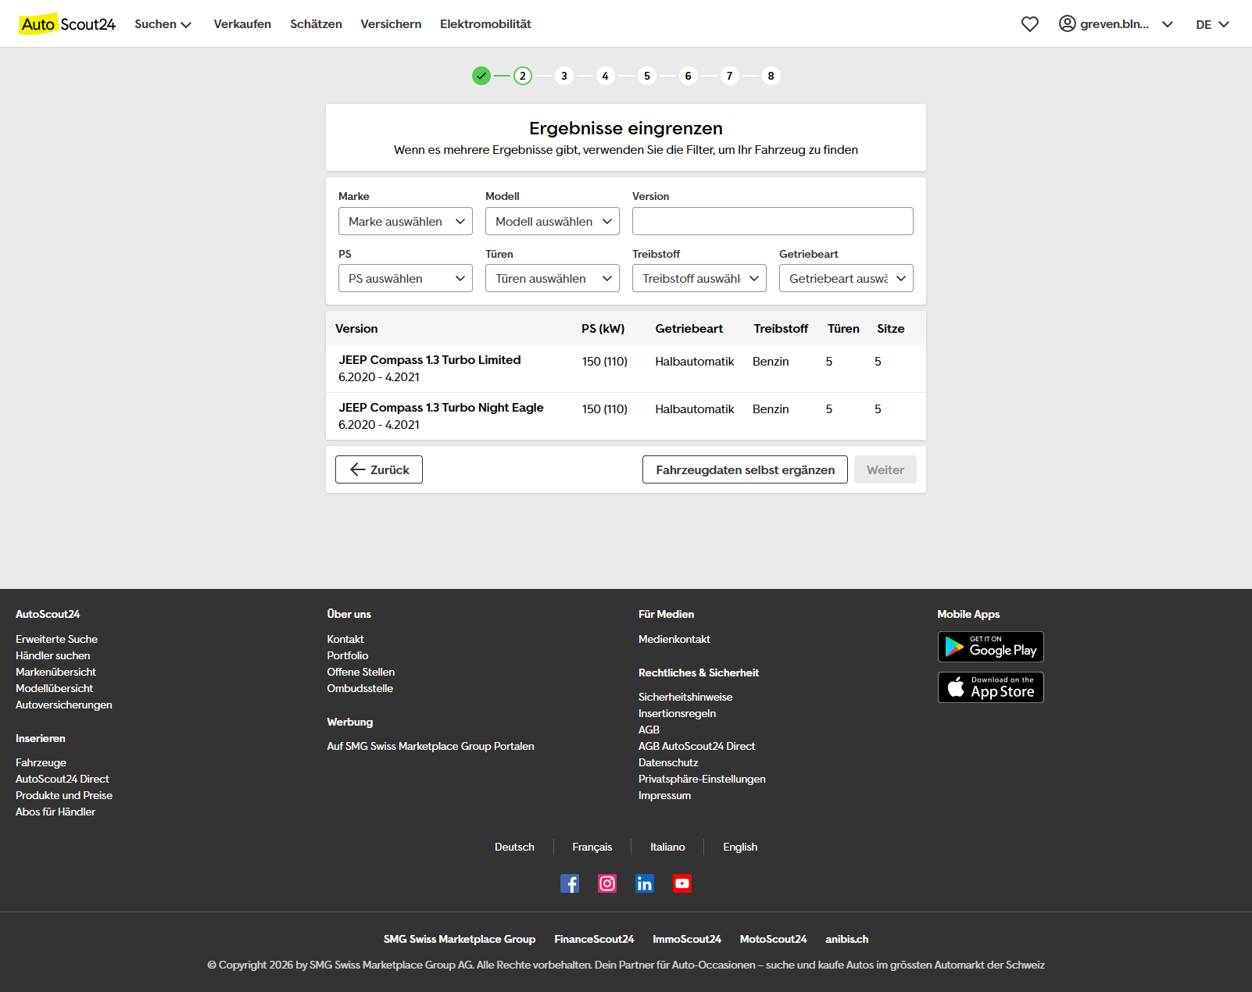
Task: Click step 5 in the progress indicator
Action: 647,76
